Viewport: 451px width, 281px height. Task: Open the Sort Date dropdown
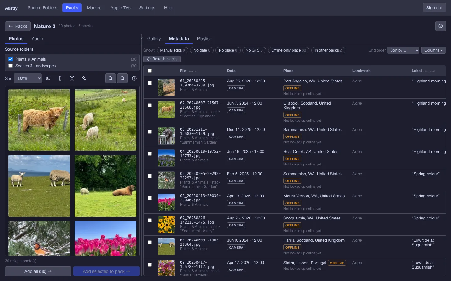tap(28, 78)
